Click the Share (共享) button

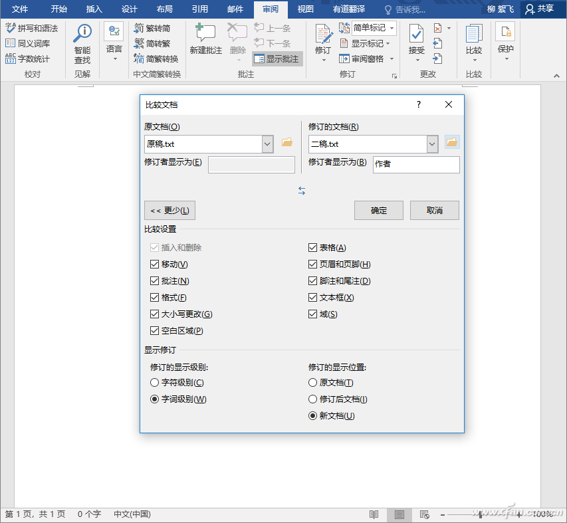click(540, 9)
